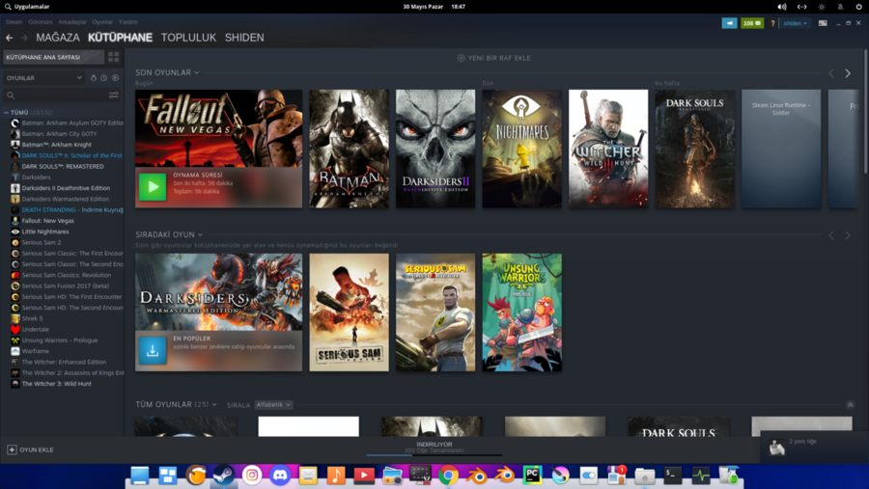Switch library to grid collections view icon
Viewport: 869px width, 489px height.
point(114,57)
